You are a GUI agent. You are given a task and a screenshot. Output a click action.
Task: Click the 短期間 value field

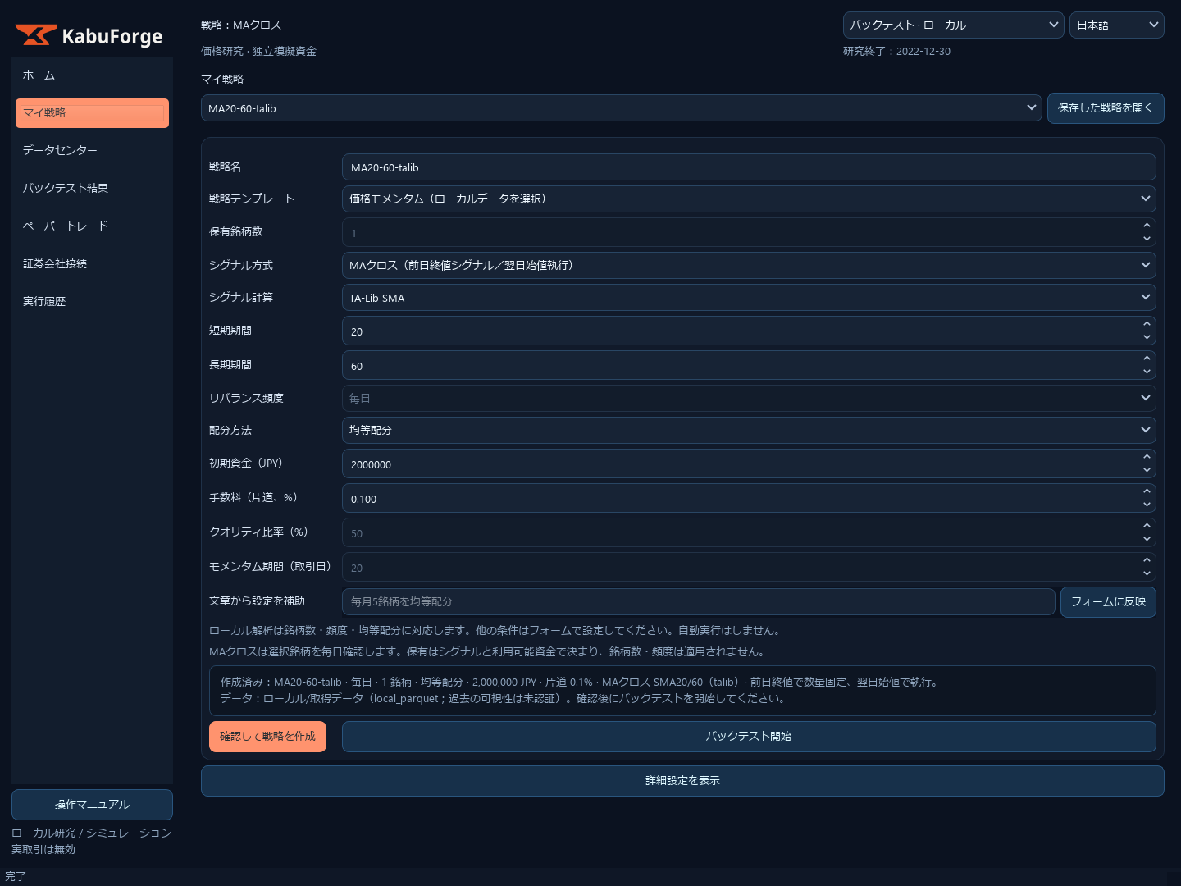[x=749, y=331]
